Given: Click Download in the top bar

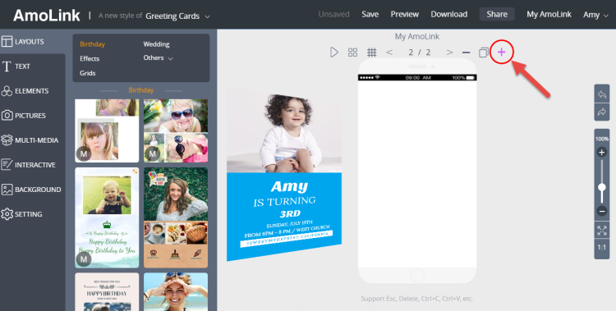Looking at the screenshot, I should [x=449, y=14].
